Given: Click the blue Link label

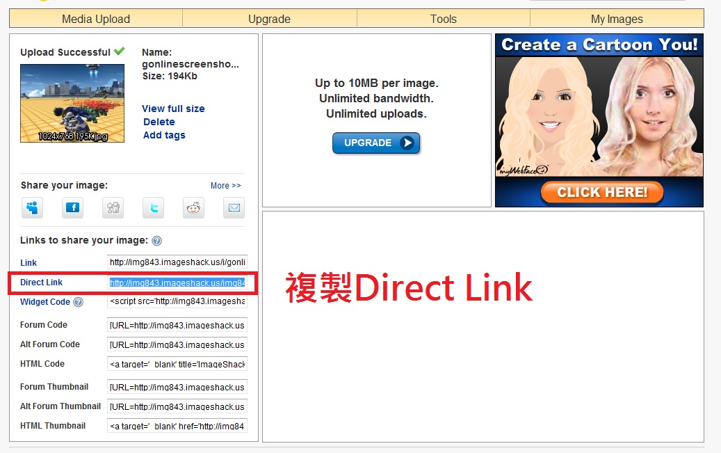Looking at the screenshot, I should point(29,263).
